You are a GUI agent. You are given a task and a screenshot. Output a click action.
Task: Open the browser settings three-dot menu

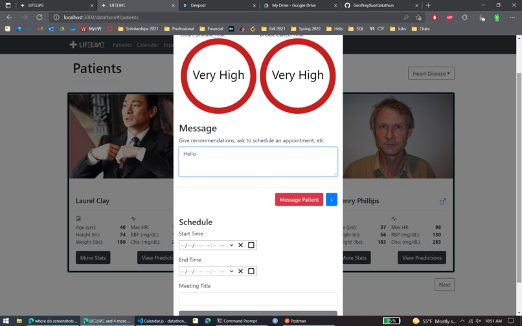coord(512,17)
